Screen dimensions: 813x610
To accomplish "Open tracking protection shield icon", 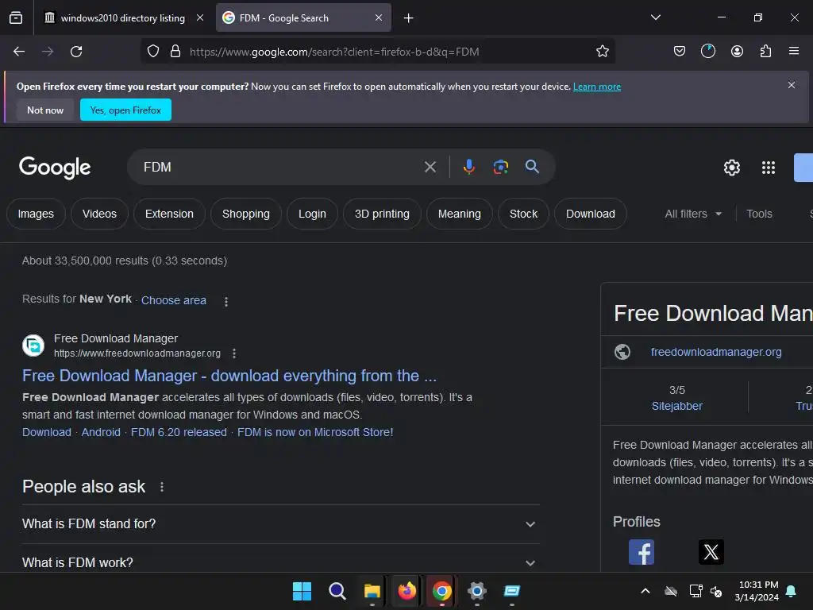I will click(153, 52).
